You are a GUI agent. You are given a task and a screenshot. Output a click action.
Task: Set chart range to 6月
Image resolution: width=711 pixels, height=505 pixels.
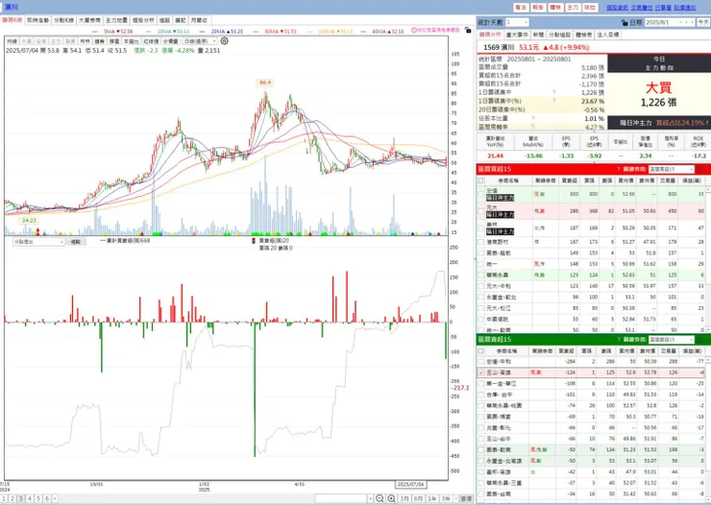[418, 498]
